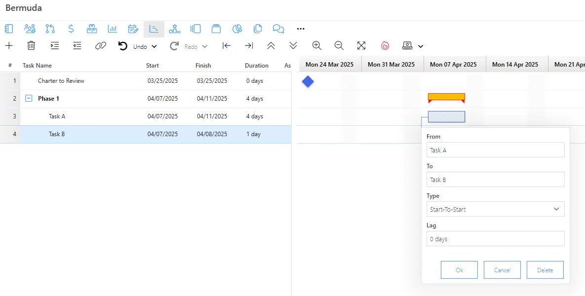Viewport: 585px width, 296px height.
Task: Open the Redo history dropdown arrow
Action: (205, 46)
